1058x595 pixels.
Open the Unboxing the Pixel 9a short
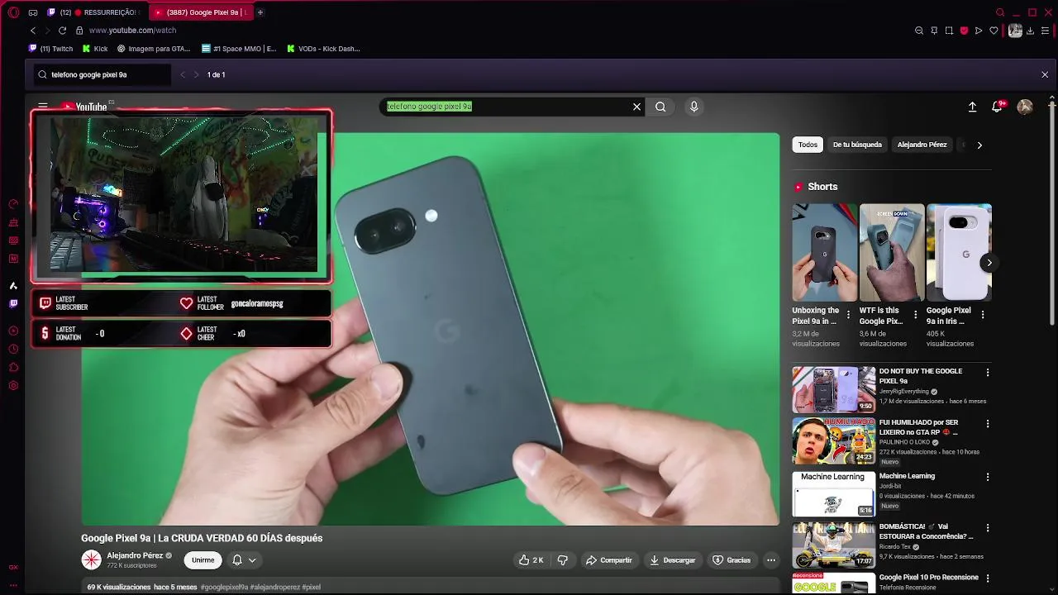[x=825, y=252]
